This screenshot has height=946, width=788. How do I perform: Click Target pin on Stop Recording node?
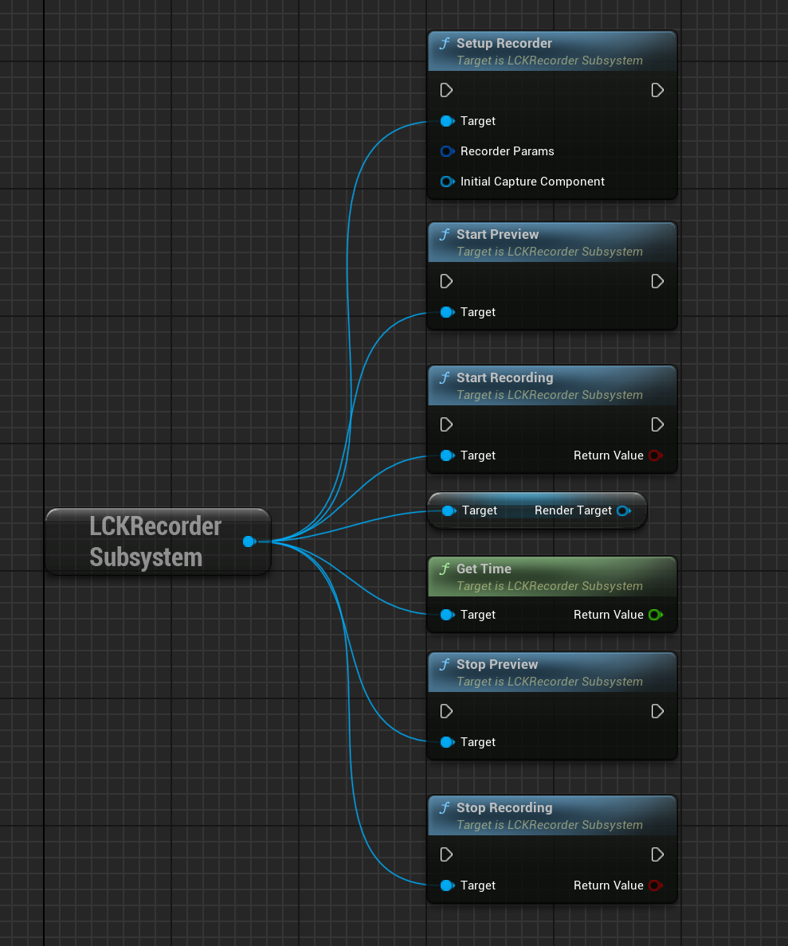pyautogui.click(x=448, y=885)
